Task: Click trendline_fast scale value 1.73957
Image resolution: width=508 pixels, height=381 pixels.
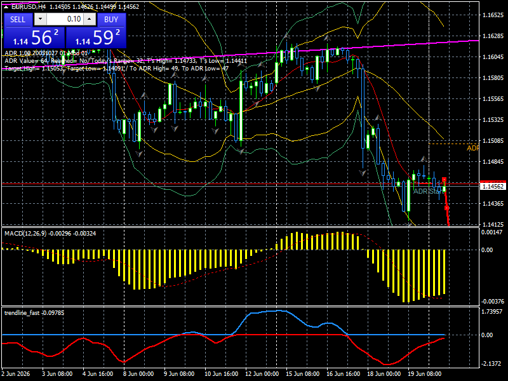Action: (491, 312)
